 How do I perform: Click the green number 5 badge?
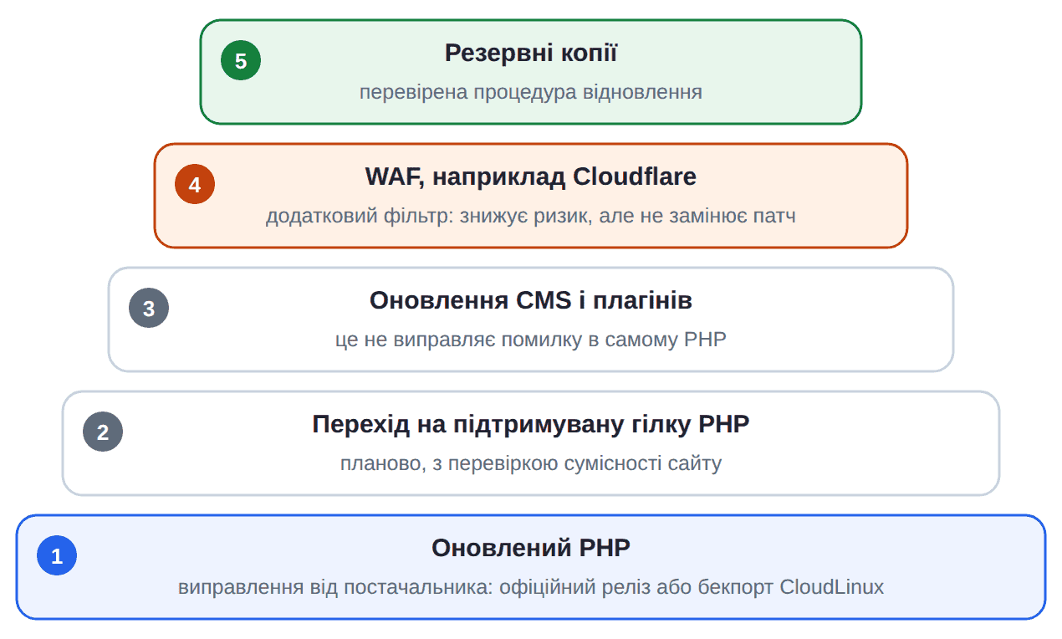coord(241,61)
